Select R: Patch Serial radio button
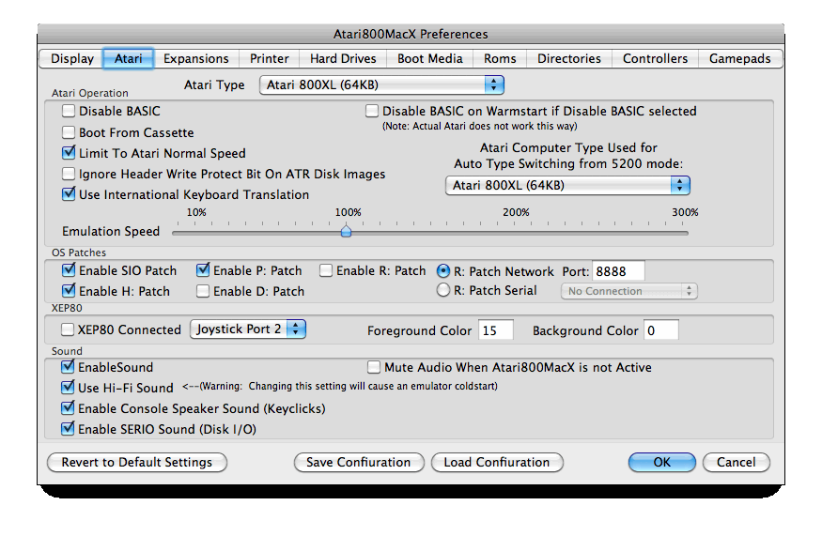Image resolution: width=822 pixels, height=536 pixels. pos(443,290)
